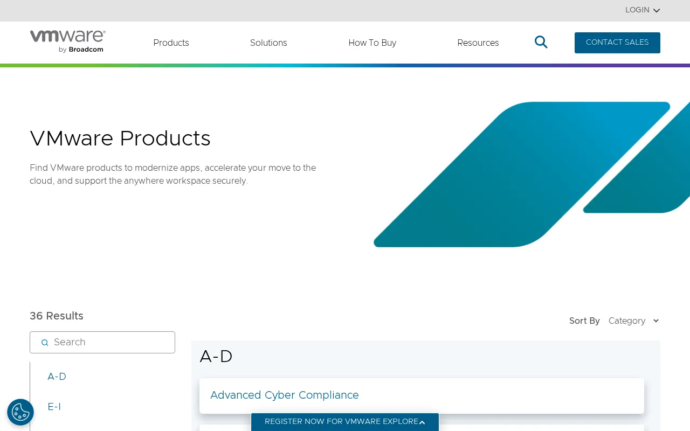The height and width of the screenshot is (431, 690).
Task: Open the Advanced Cyber Compliance product link
Action: [x=285, y=395]
